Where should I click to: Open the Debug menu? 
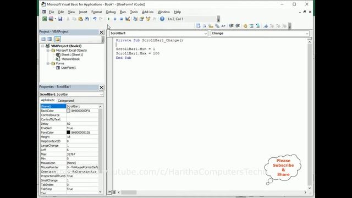(x=111, y=12)
